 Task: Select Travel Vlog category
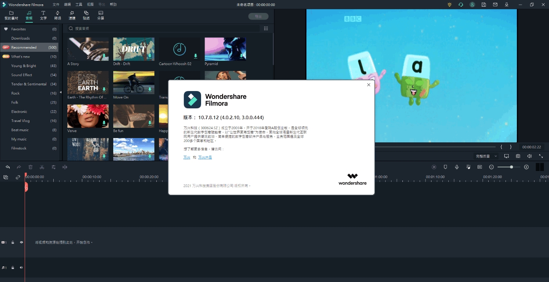(29, 121)
